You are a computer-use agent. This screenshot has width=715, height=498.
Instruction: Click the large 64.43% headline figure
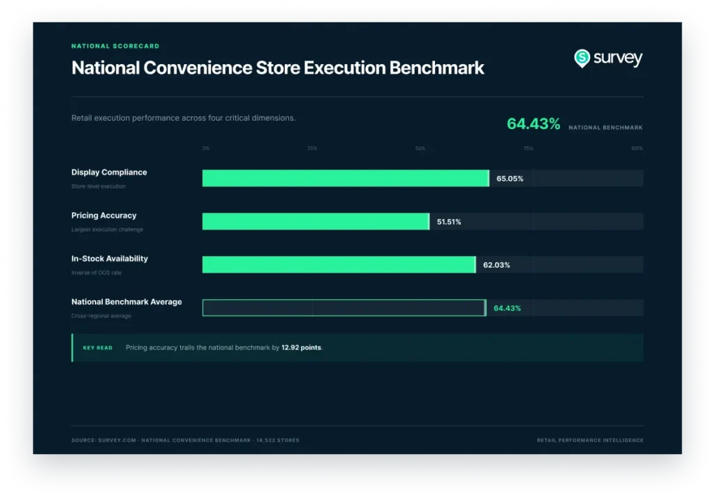point(533,123)
